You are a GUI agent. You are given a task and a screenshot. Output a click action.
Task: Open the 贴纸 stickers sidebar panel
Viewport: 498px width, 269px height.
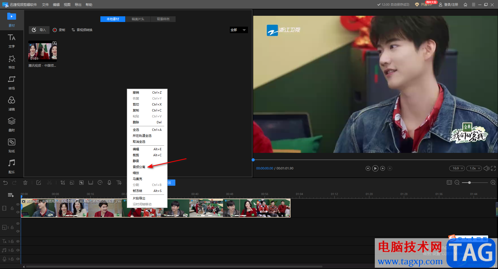click(12, 146)
